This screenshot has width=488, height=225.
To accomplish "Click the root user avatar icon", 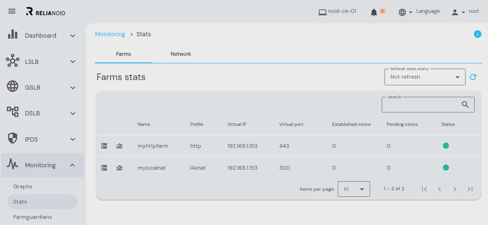I will 455,12.
